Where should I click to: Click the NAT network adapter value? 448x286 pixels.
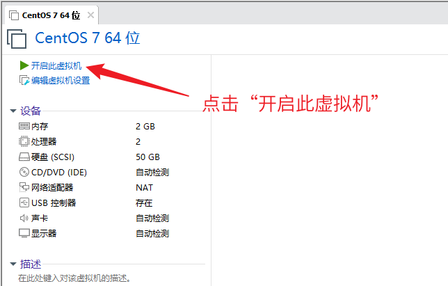(x=144, y=187)
